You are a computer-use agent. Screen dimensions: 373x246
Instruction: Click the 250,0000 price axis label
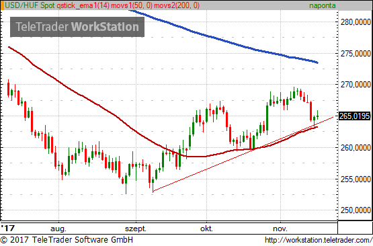(x=356, y=210)
